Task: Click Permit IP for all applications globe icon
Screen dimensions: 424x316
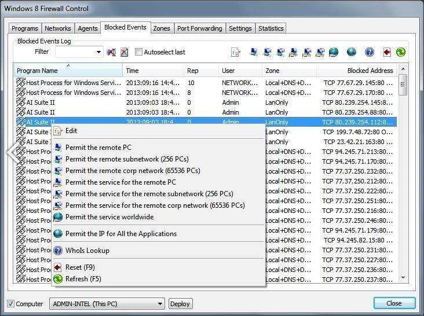Action: 351,52
